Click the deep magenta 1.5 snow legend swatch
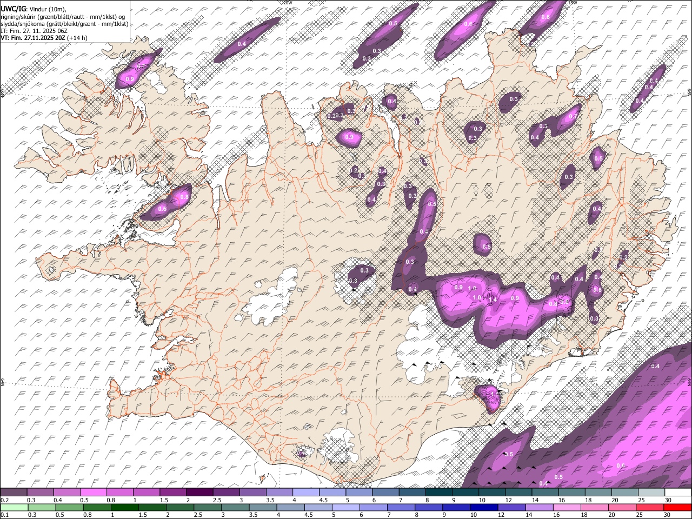 (x=172, y=493)
